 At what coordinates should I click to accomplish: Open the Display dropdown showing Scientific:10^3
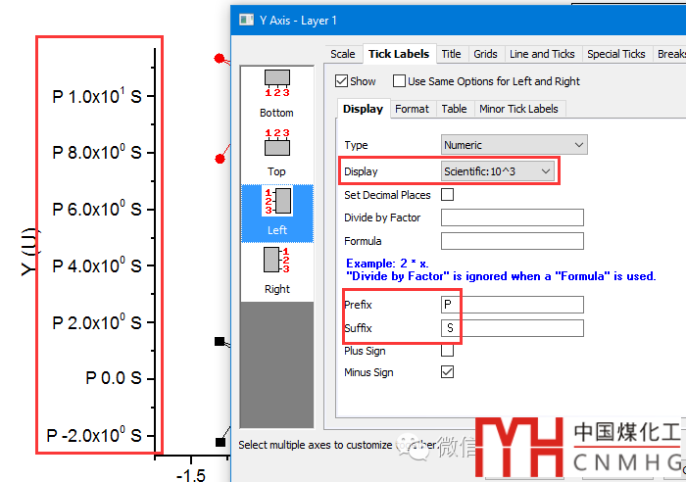click(498, 171)
